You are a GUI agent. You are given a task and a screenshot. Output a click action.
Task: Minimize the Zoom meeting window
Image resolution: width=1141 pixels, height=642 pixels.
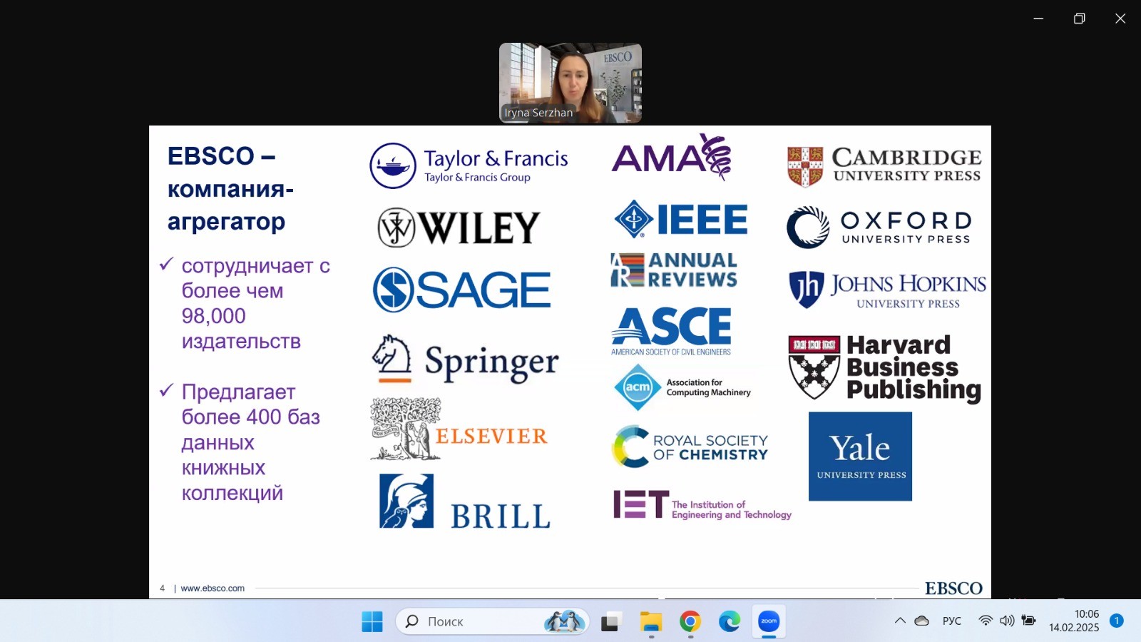pos(1038,19)
